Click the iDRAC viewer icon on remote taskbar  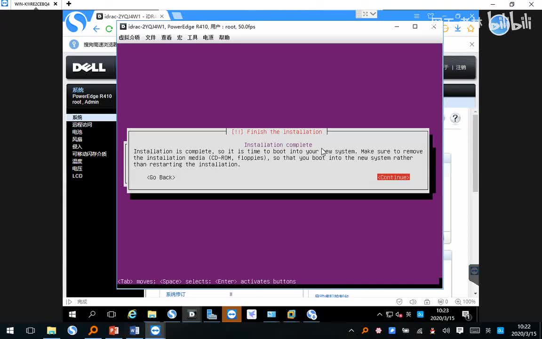pos(192,314)
